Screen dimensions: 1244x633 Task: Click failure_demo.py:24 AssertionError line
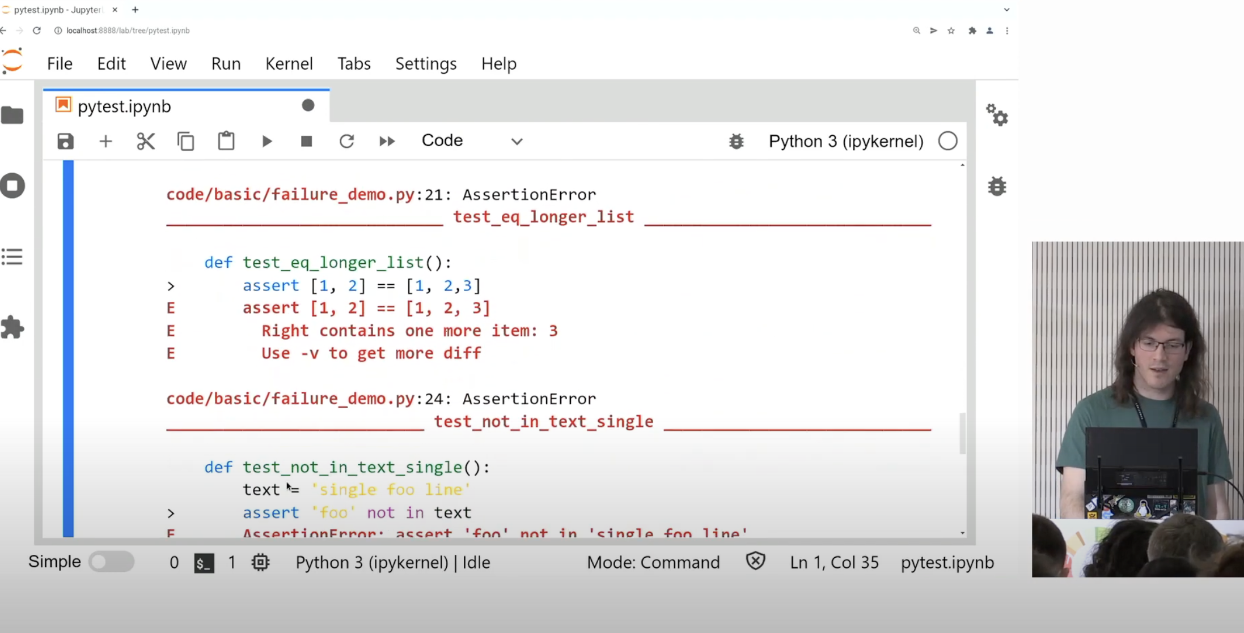[x=381, y=399]
